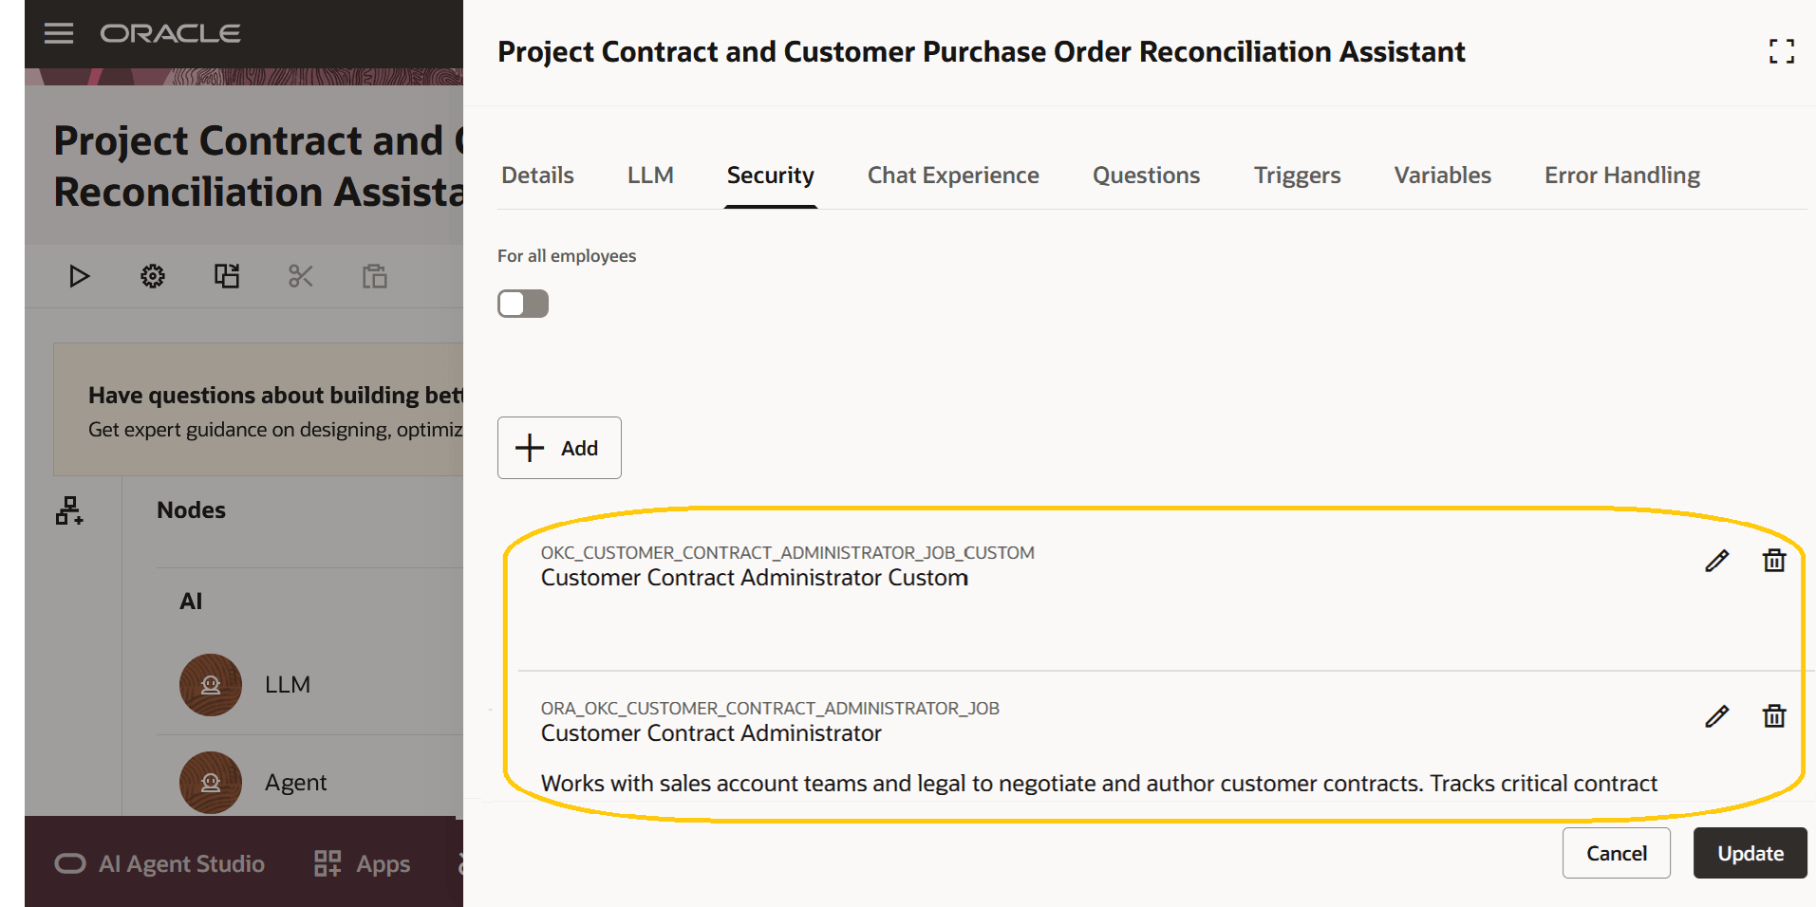1816x907 pixels.
Task: Cancel the security changes
Action: click(1616, 853)
